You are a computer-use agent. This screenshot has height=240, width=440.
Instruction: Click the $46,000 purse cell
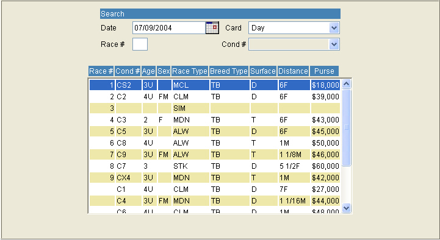pos(325,155)
